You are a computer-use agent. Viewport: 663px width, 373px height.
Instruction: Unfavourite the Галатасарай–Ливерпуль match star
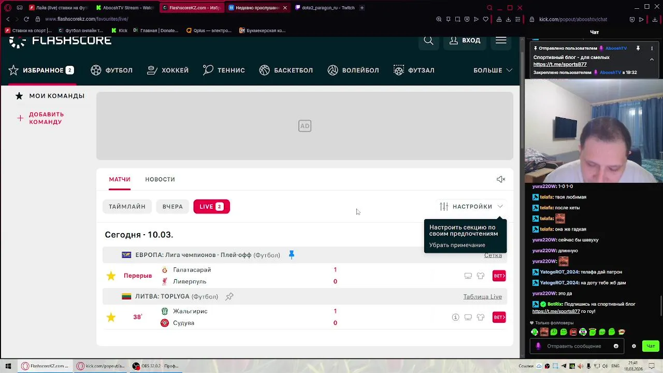point(111,276)
